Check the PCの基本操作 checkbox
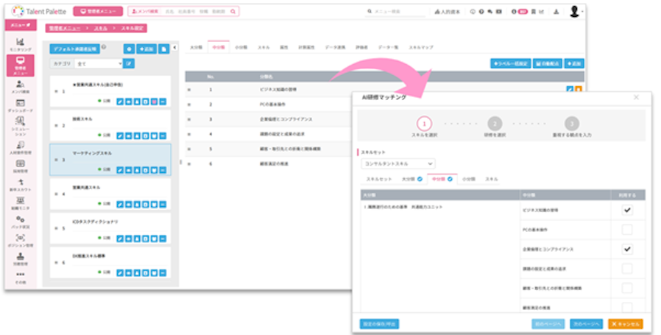 (x=627, y=230)
